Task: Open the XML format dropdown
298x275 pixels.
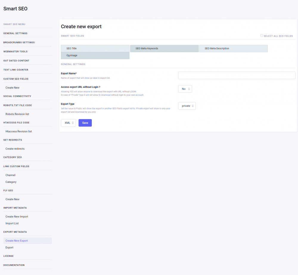Action: pyautogui.click(x=68, y=123)
